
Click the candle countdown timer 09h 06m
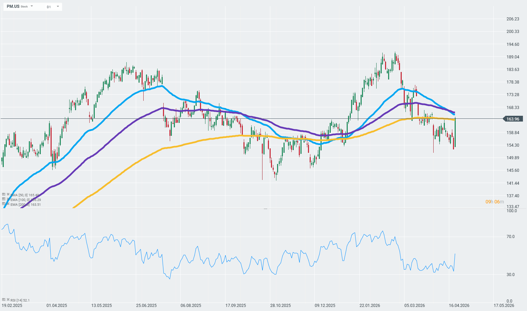click(x=494, y=202)
